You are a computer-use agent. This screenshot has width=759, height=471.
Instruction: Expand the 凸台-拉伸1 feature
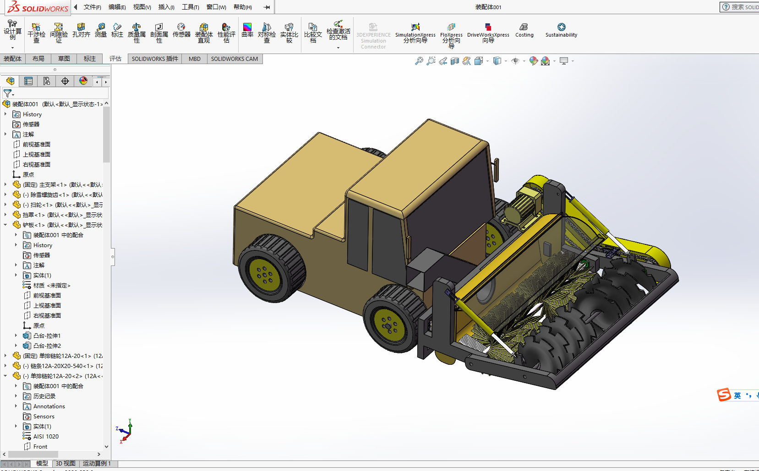coord(16,336)
